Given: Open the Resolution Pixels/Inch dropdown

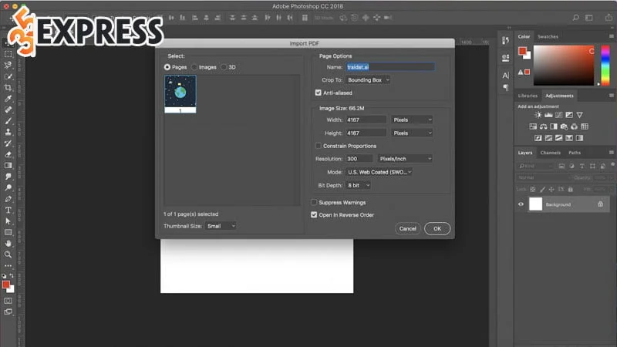Looking at the screenshot, I should 404,159.
